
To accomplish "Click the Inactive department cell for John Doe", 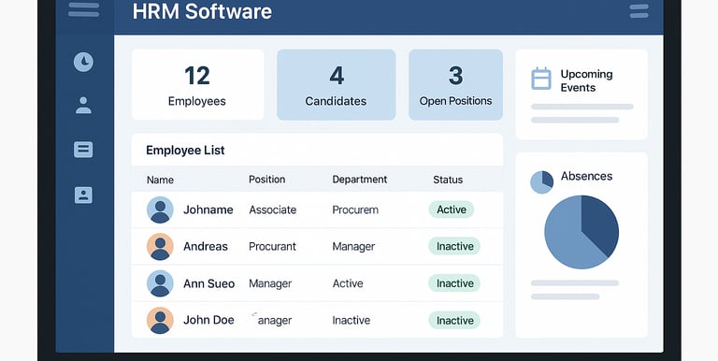I will coord(352,320).
